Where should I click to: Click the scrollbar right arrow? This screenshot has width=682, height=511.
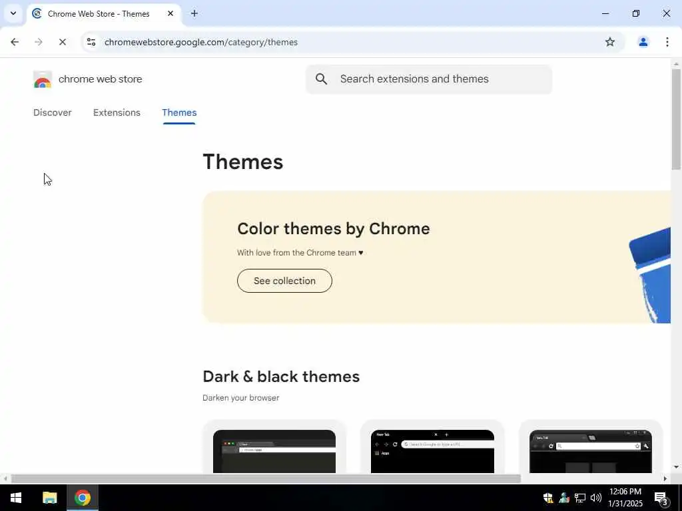coord(665,478)
